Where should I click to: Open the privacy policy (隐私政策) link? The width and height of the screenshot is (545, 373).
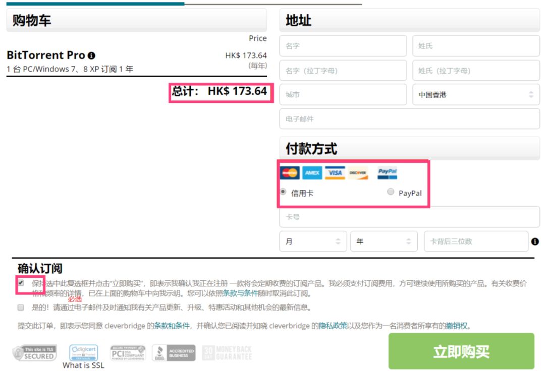(333, 326)
